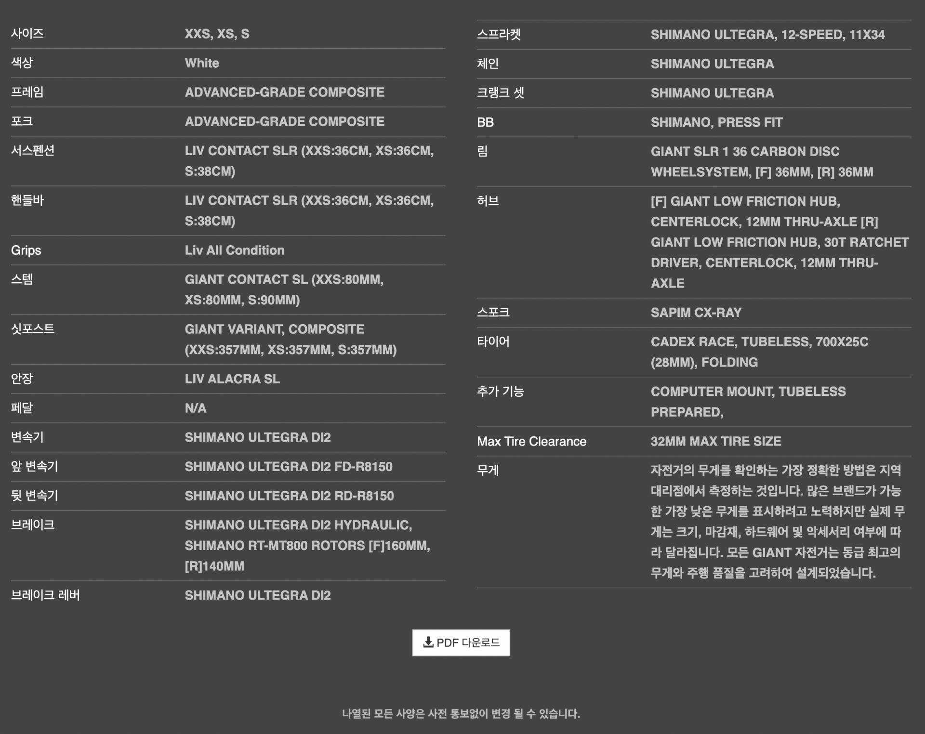This screenshot has height=734, width=925.
Task: Select SAPIM CX-RAY spoke text
Action: click(x=696, y=313)
